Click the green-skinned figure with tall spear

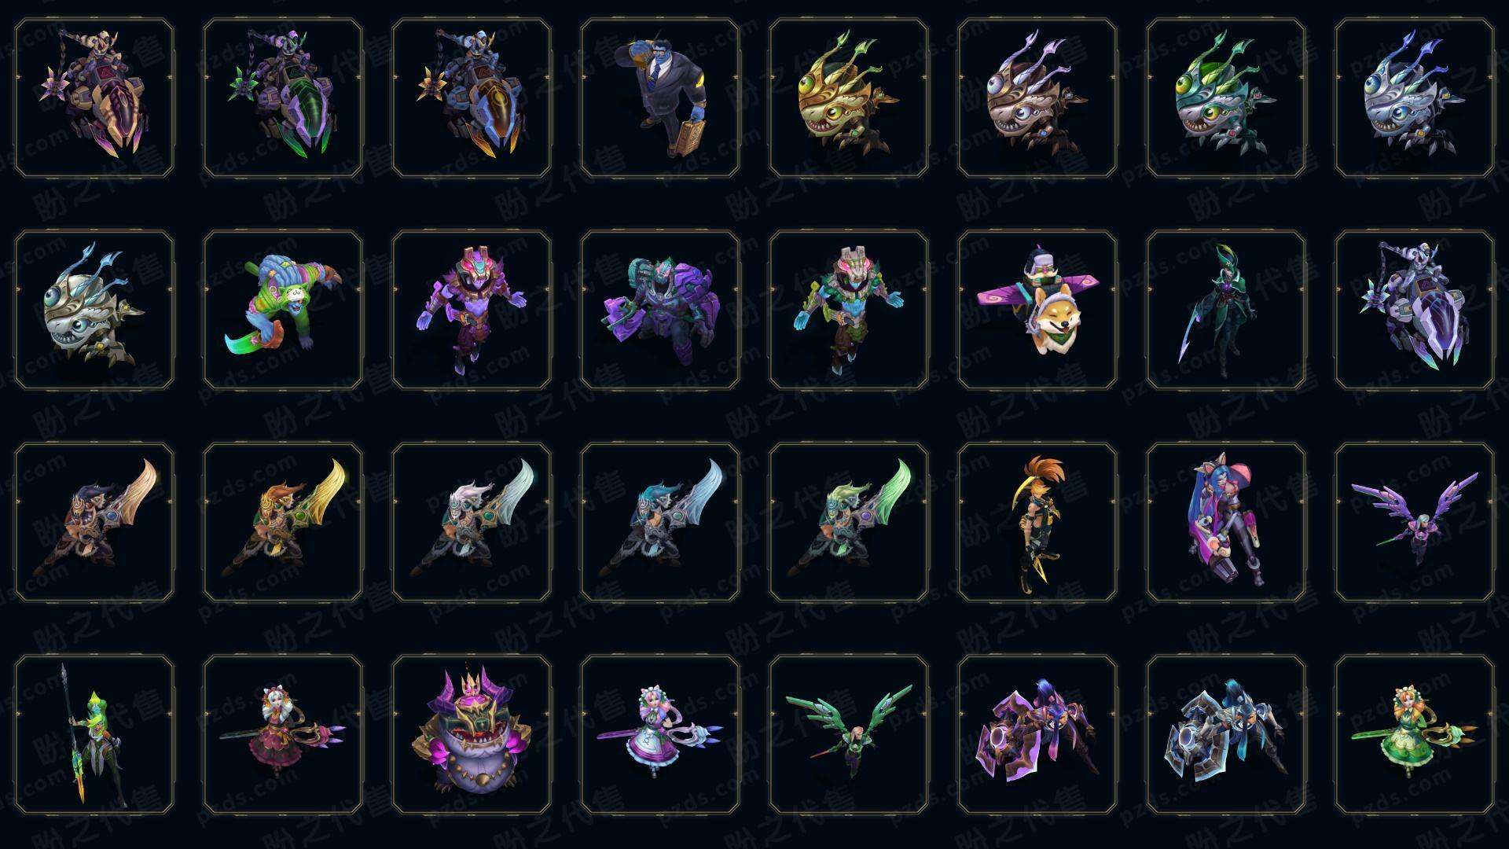click(94, 734)
